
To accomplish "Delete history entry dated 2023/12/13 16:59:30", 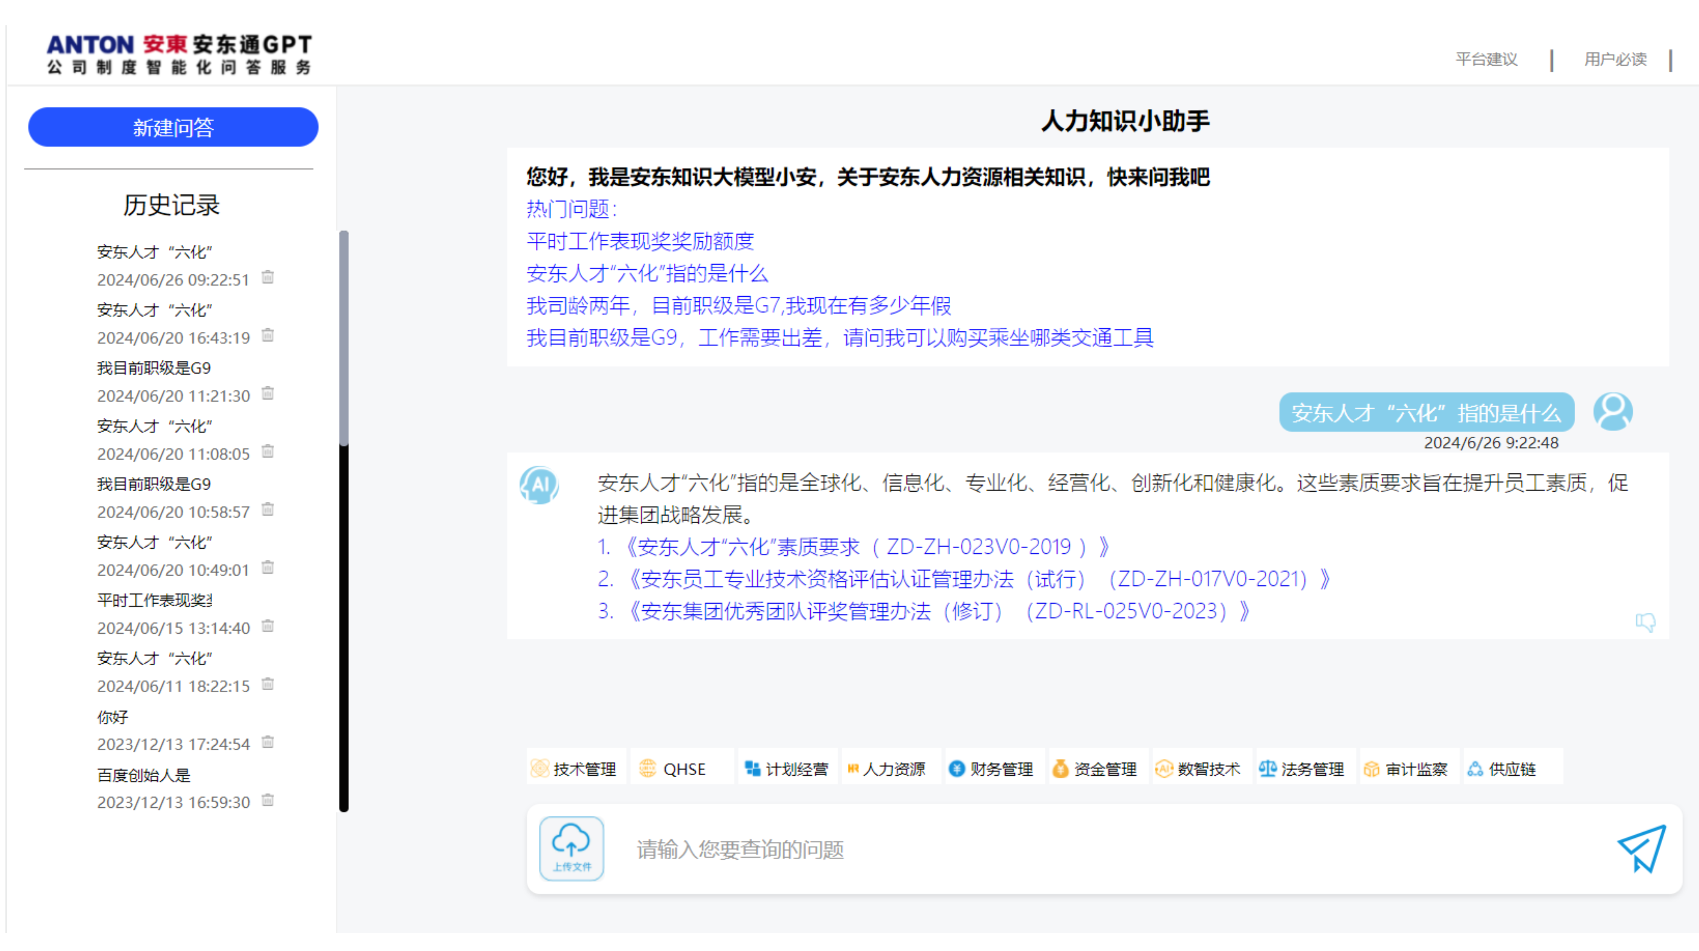I will pyautogui.click(x=267, y=800).
